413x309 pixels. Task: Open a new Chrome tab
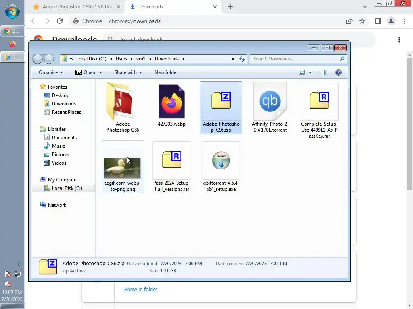click(x=230, y=7)
